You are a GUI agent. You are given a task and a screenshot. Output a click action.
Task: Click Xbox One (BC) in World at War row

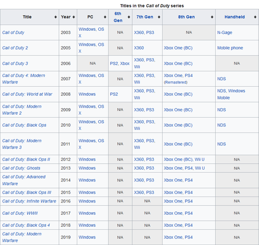pos(178,94)
